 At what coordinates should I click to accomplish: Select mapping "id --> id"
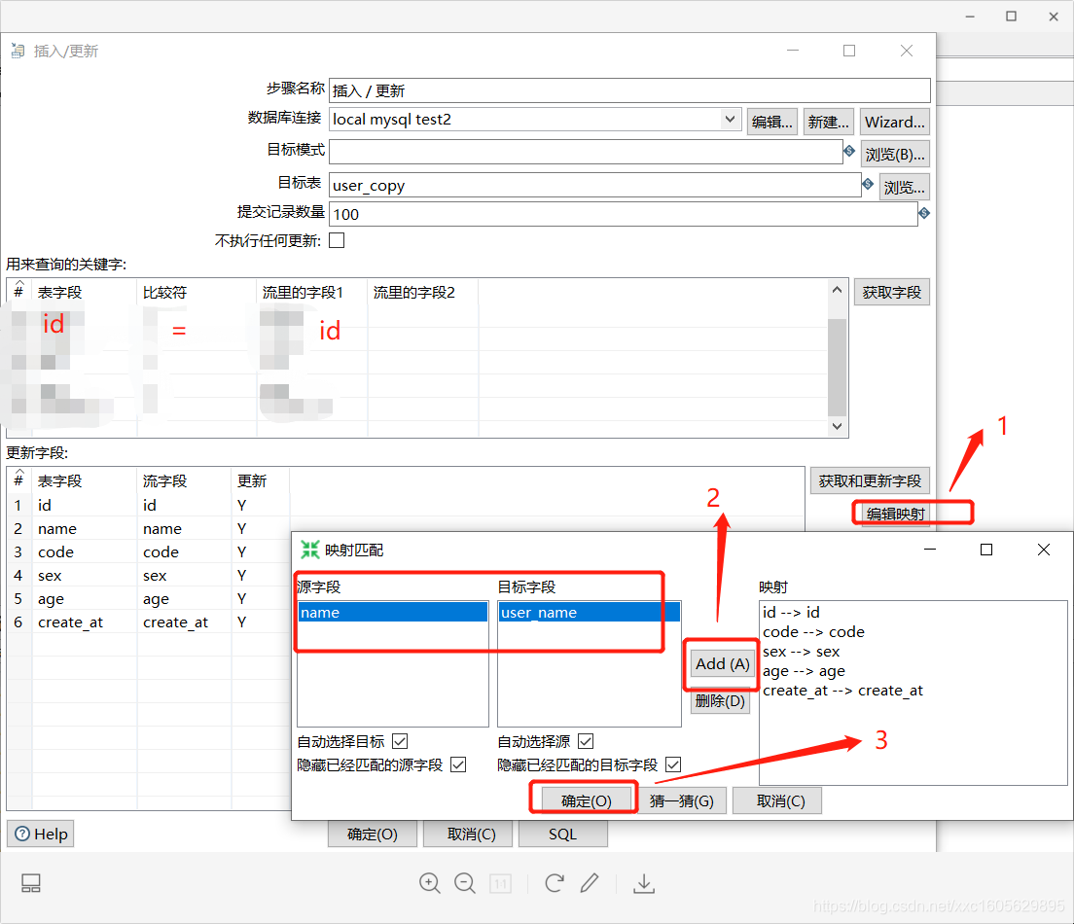pos(791,613)
